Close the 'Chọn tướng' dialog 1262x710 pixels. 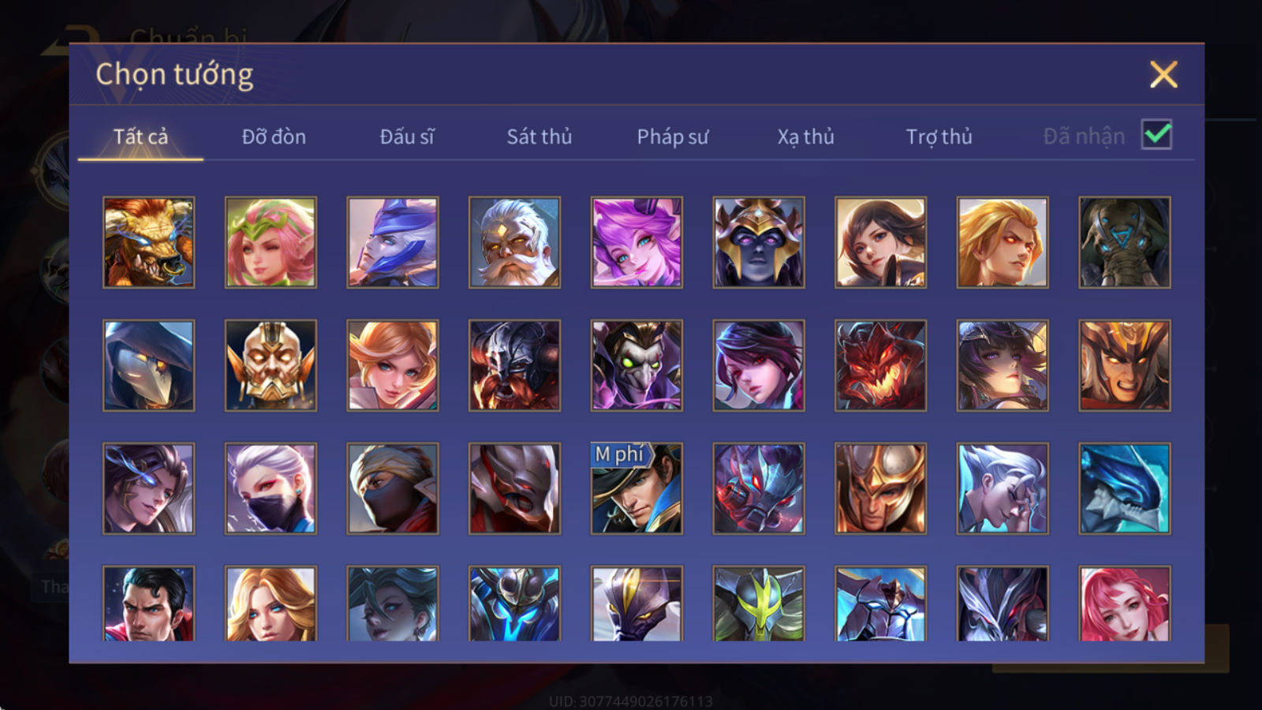[1163, 74]
